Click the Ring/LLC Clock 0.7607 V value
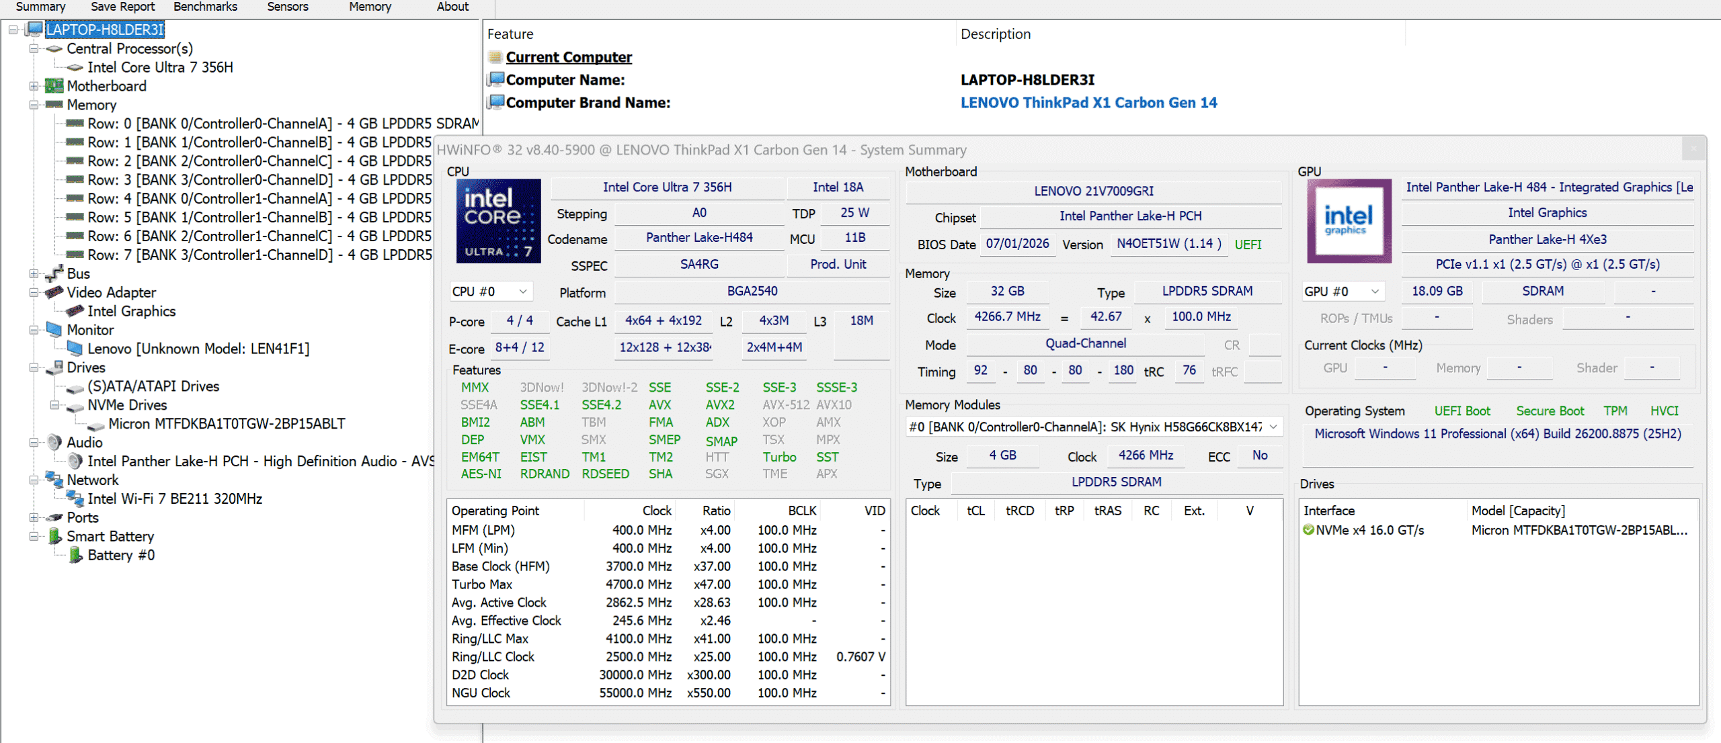The height and width of the screenshot is (743, 1721). [860, 657]
